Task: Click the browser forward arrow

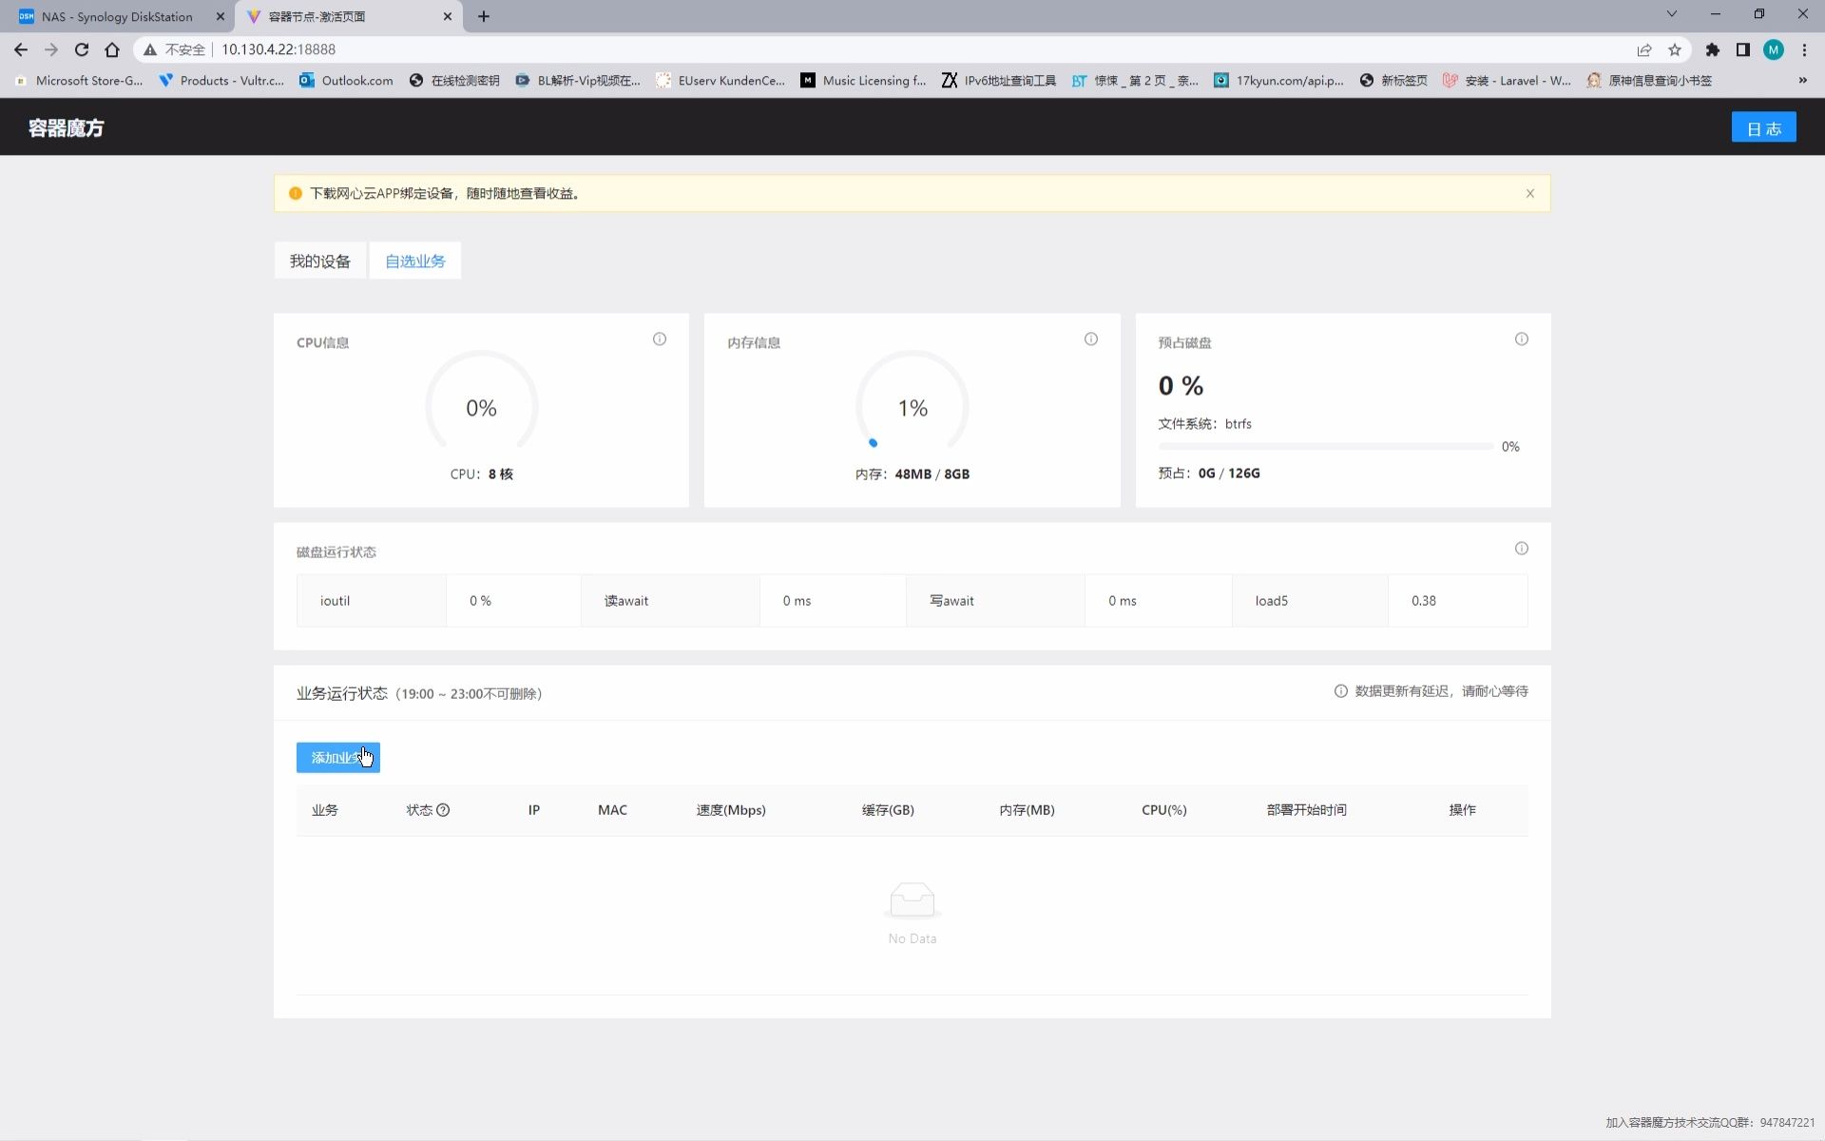Action: coord(51,49)
